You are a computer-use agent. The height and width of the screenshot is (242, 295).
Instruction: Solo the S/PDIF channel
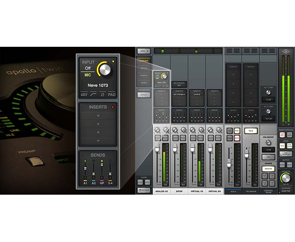(175, 138)
